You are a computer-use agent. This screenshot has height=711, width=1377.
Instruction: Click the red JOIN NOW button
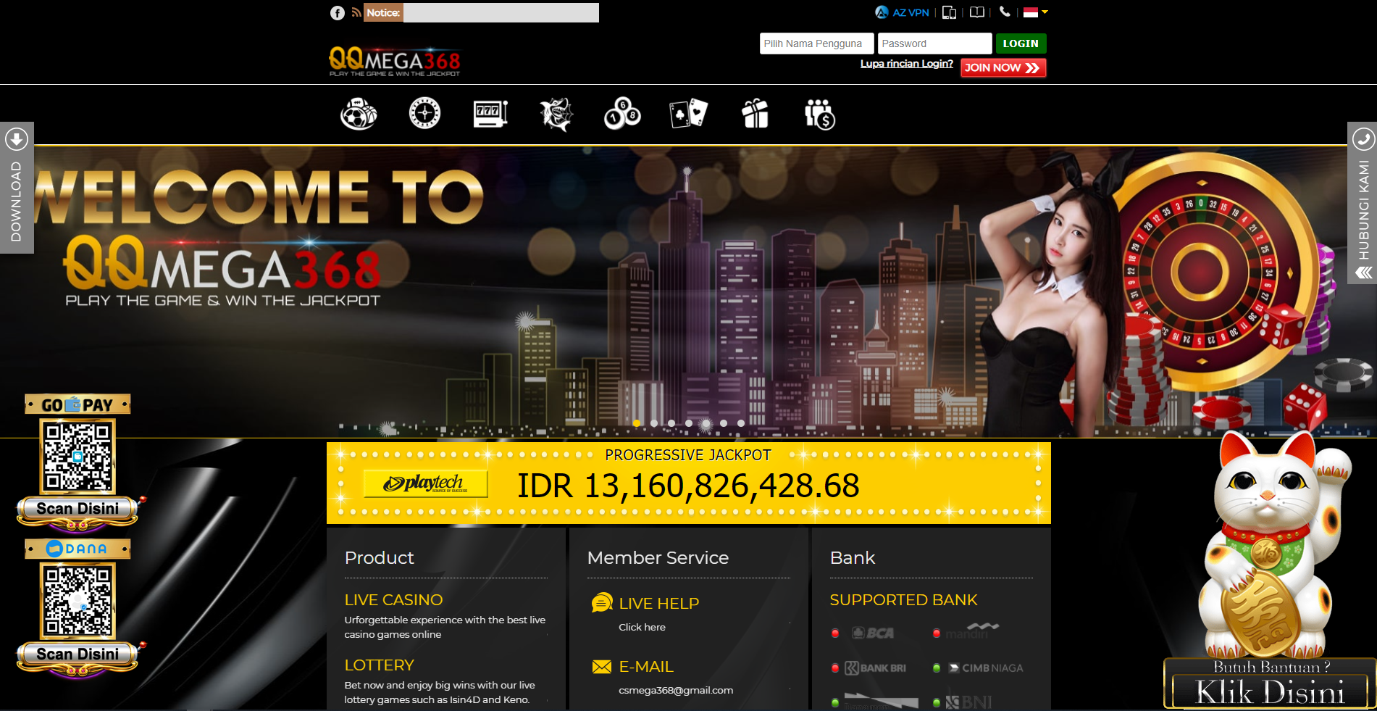coord(1003,67)
